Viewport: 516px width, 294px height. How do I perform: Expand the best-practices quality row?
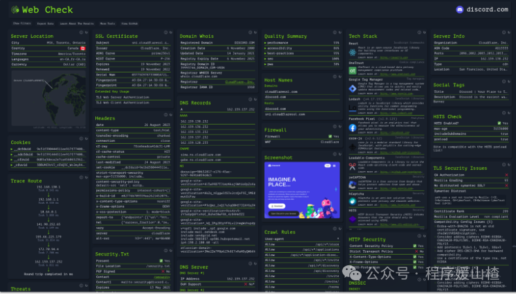point(301,54)
